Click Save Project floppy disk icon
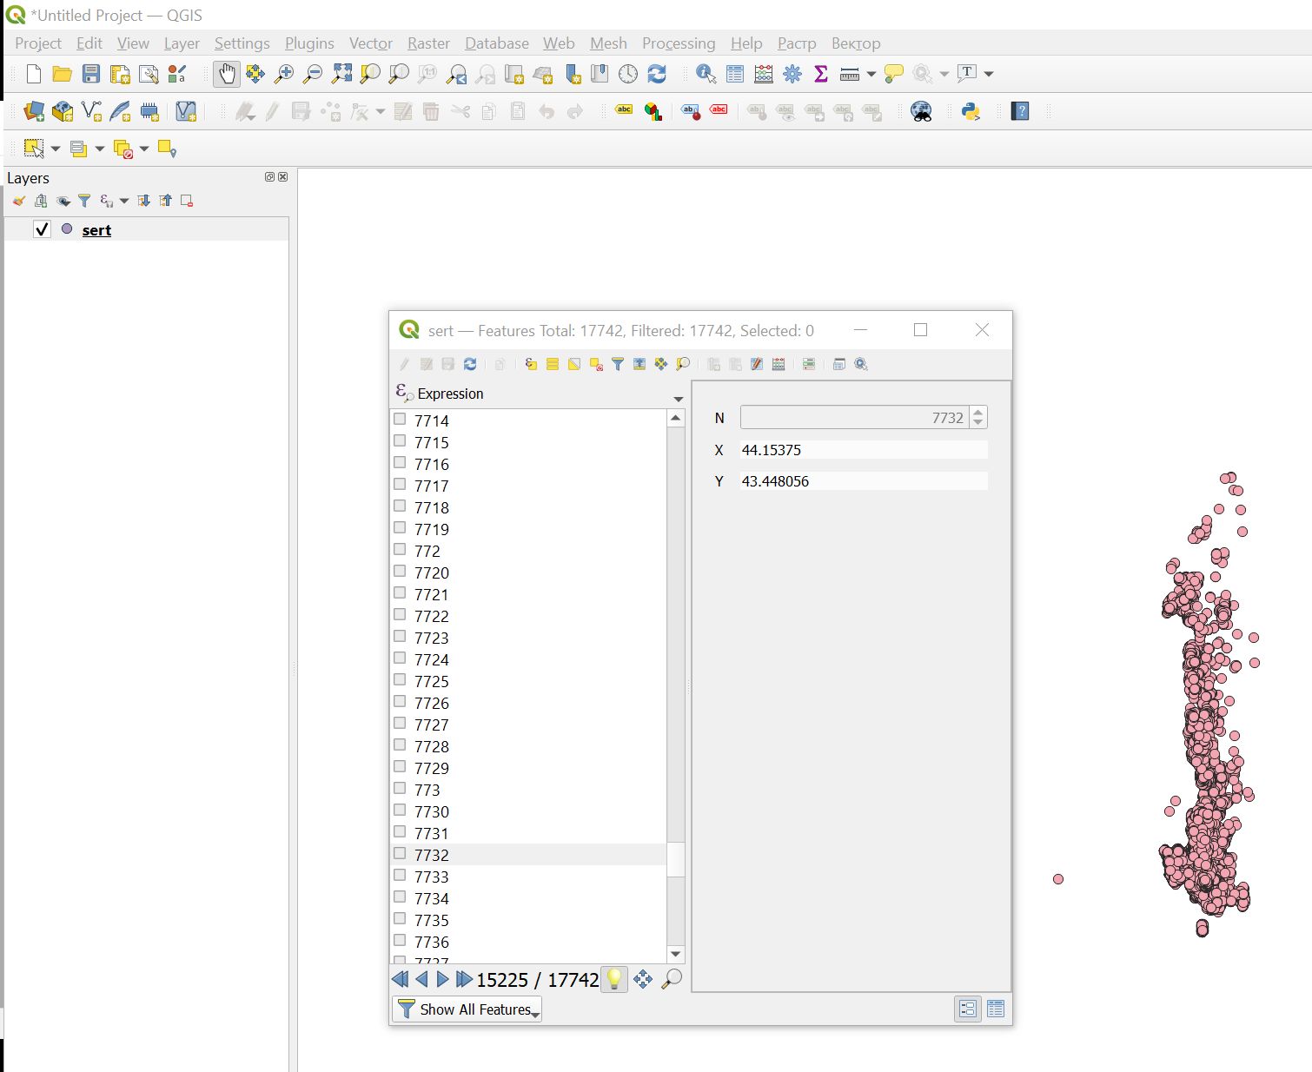 click(90, 75)
